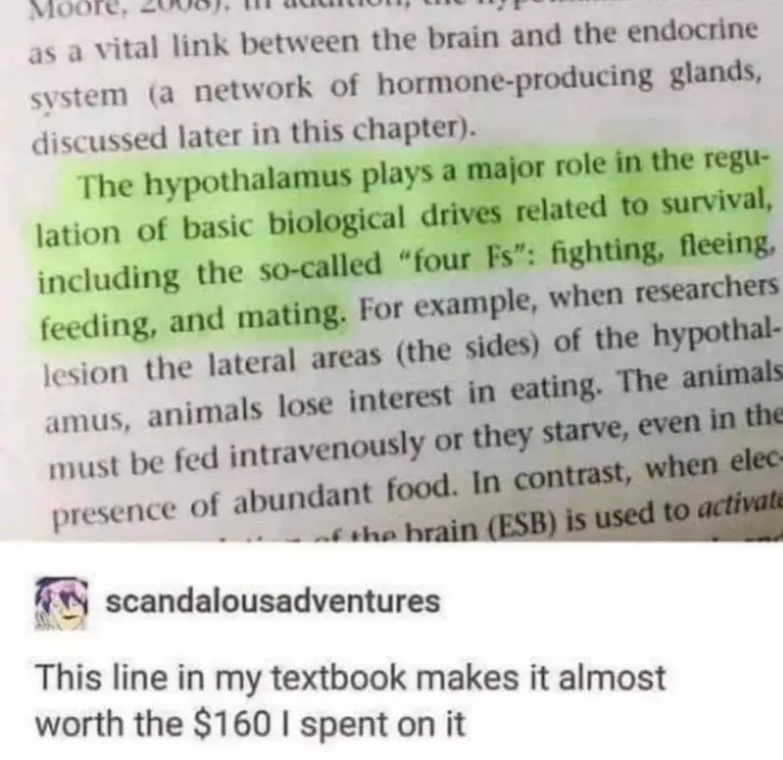
Task: Click the green-highlighted word "hypothalamus"
Action: pos(249,185)
